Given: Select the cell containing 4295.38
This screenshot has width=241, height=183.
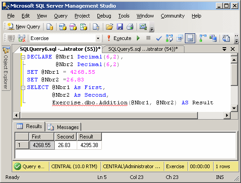Looking at the screenshot, I should tap(89, 145).
